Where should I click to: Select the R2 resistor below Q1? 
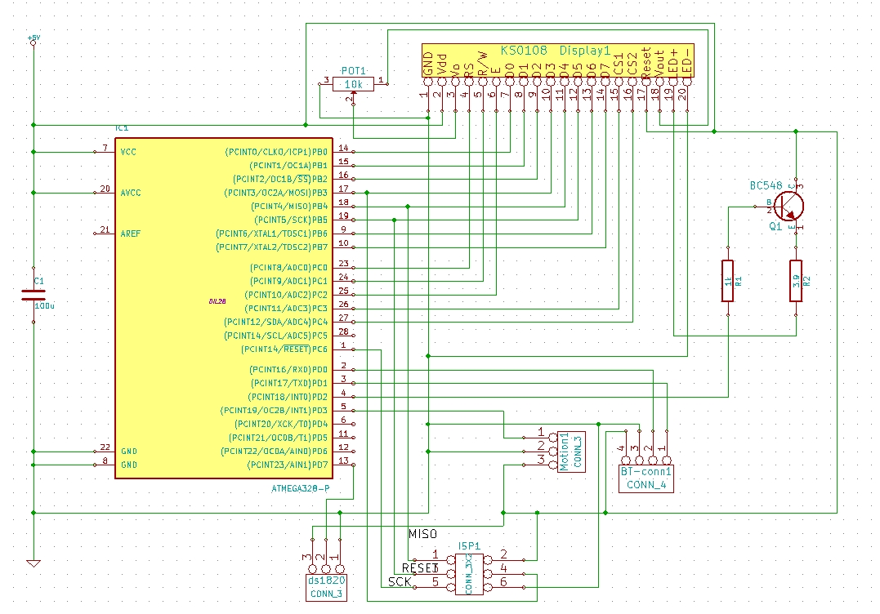pos(796,281)
